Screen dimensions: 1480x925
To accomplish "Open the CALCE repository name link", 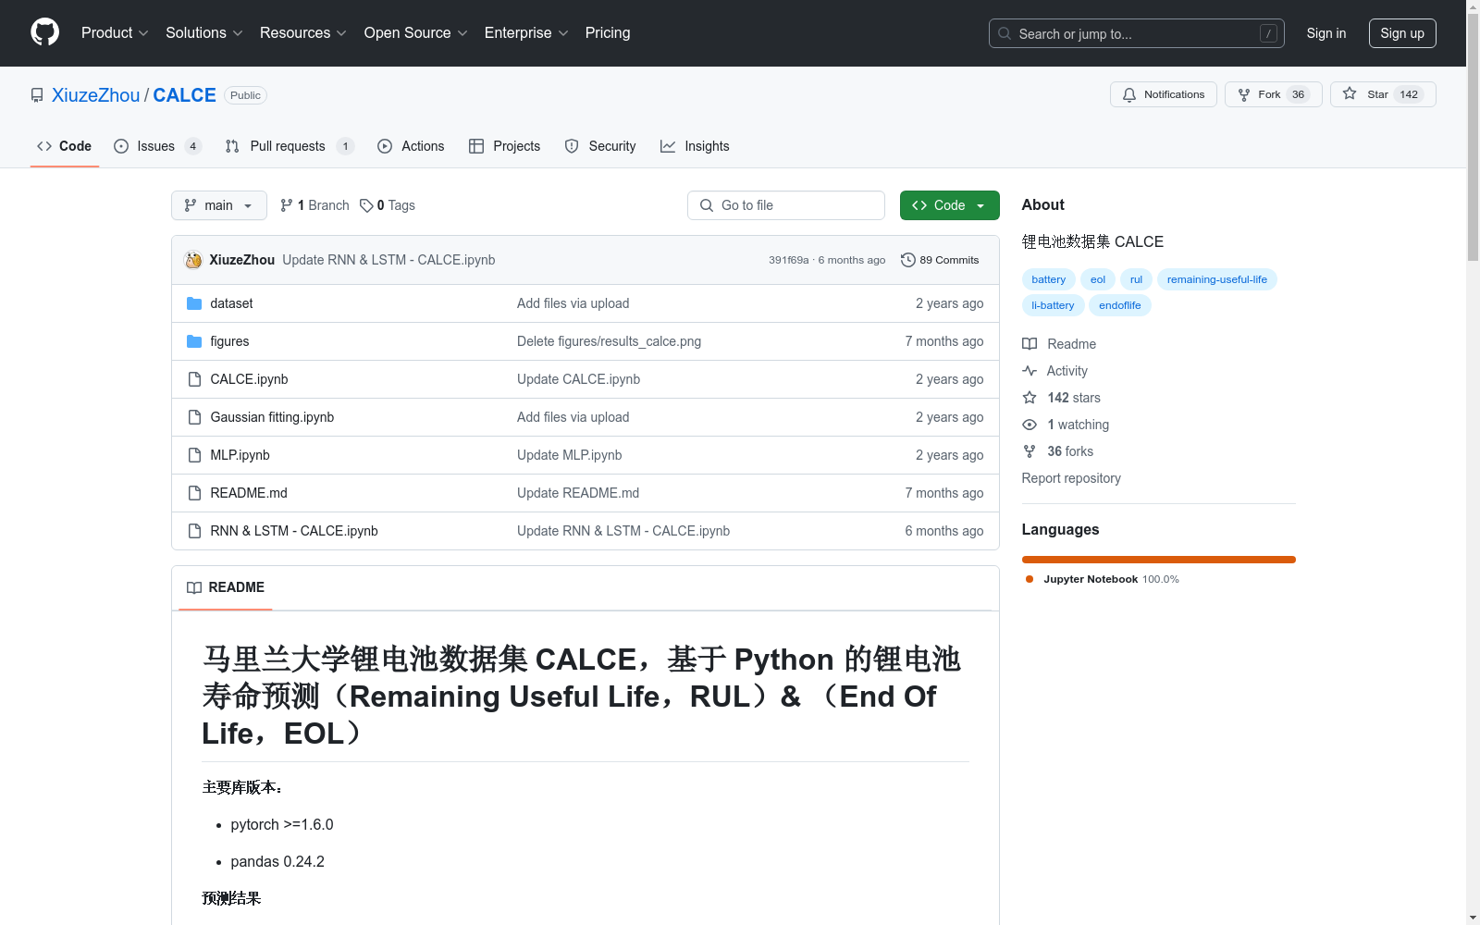I will click(185, 95).
